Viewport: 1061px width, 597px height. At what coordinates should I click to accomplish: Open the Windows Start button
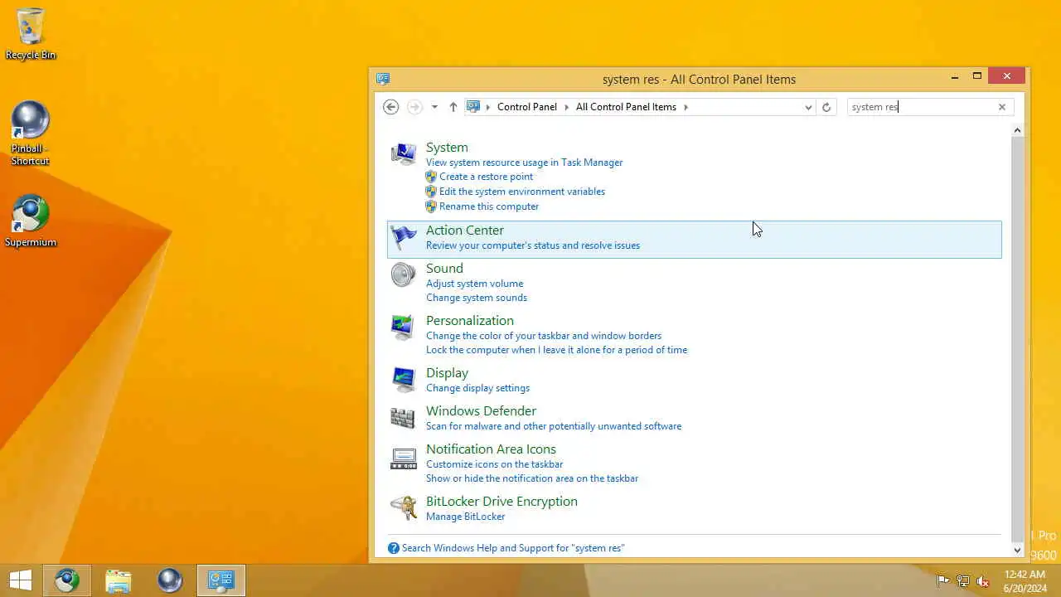21,580
